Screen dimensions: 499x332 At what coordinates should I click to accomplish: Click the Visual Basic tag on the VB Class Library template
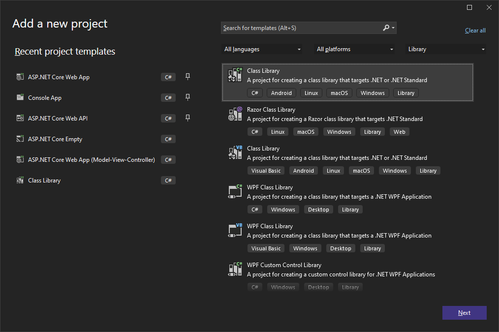pyautogui.click(x=266, y=171)
